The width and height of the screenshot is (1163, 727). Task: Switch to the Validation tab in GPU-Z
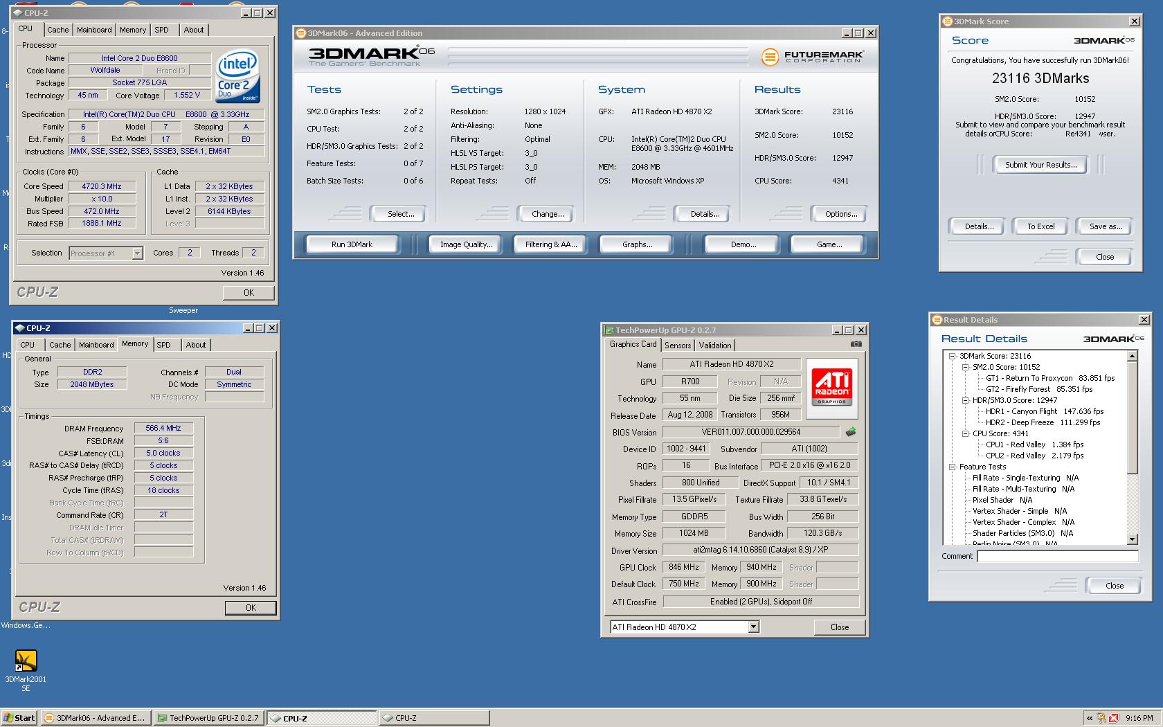click(x=714, y=345)
